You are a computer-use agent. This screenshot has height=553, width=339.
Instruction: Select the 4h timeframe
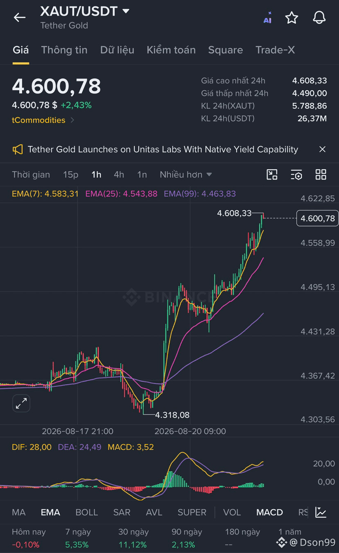pyautogui.click(x=119, y=175)
